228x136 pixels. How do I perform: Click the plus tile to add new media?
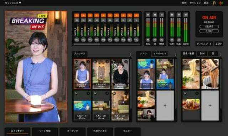[x=210, y=106]
